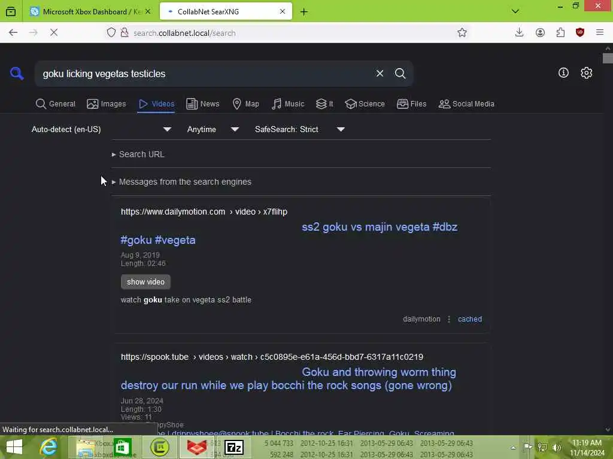Open the extensions puzzle icon
Screen dimensions: 613x459
pyautogui.click(x=560, y=32)
